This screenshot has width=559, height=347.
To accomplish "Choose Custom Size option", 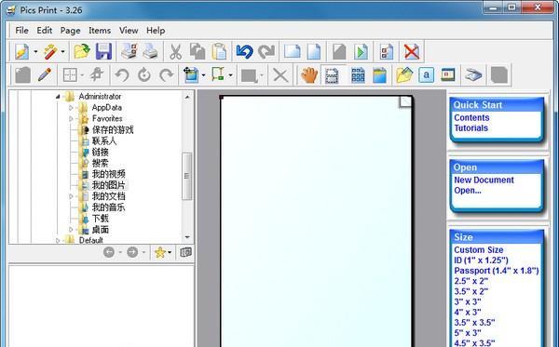I will pyautogui.click(x=479, y=250).
